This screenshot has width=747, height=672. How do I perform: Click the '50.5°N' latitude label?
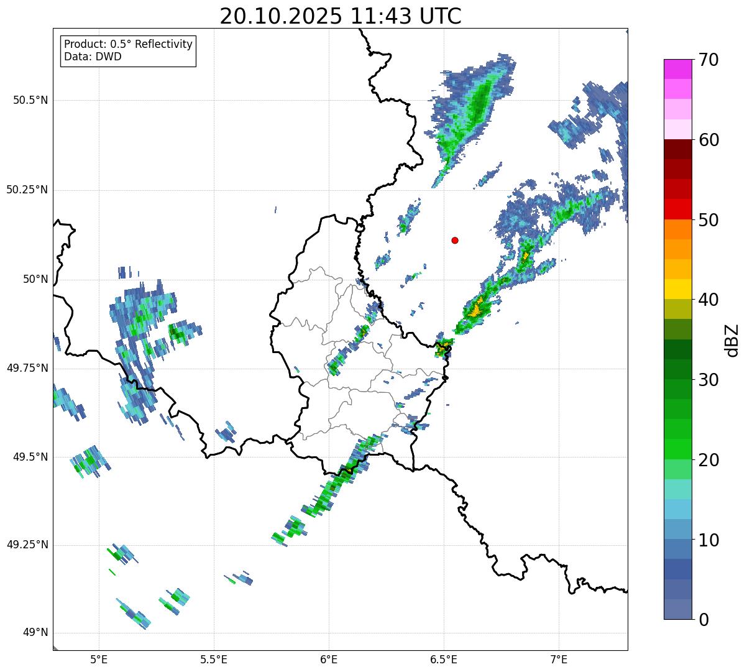tap(30, 100)
